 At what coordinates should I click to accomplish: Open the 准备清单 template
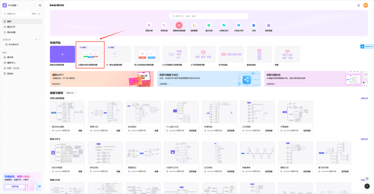(x=257, y=158)
